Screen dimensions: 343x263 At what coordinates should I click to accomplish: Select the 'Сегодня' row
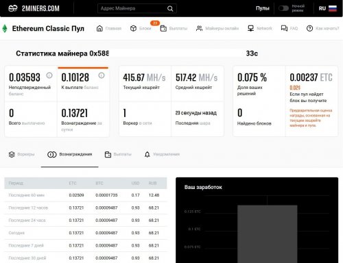86,233
